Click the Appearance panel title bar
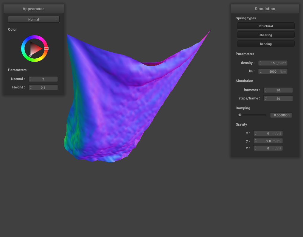303x237 pixels. click(34, 9)
